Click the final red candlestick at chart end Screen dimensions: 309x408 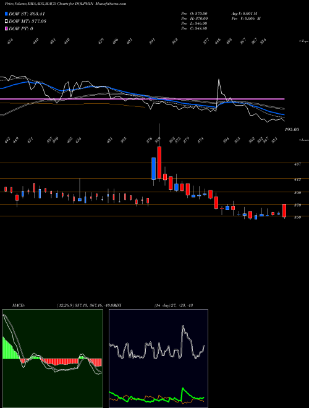[284, 211]
